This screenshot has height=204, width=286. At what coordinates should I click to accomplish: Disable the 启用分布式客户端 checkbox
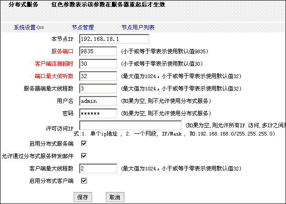click(84, 181)
